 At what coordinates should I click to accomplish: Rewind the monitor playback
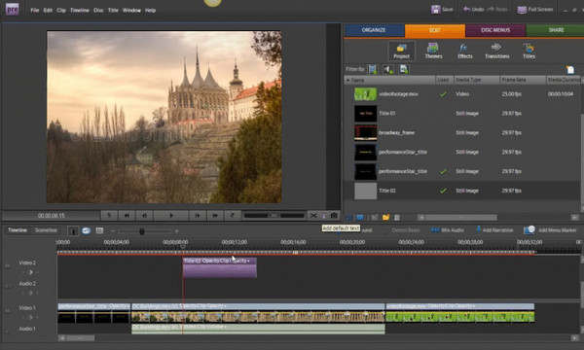[x=127, y=216]
